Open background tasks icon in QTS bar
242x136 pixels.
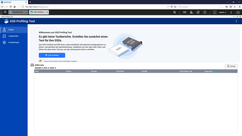click(191, 12)
